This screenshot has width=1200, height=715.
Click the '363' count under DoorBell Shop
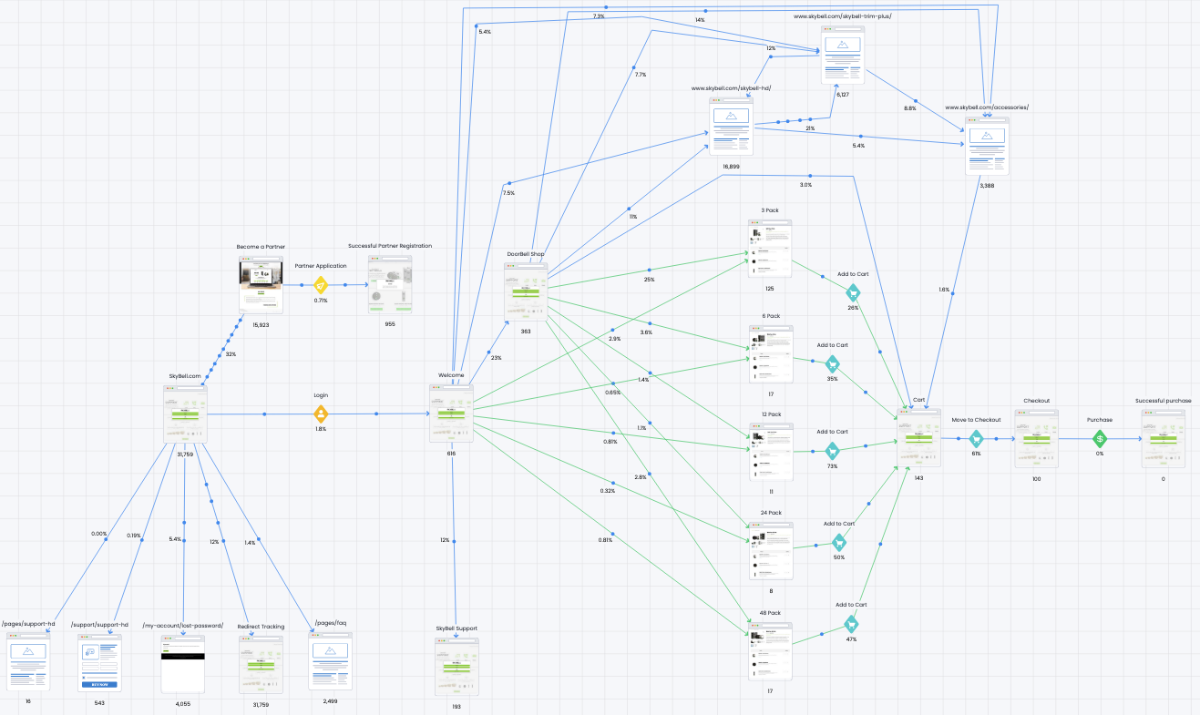pyautogui.click(x=526, y=332)
